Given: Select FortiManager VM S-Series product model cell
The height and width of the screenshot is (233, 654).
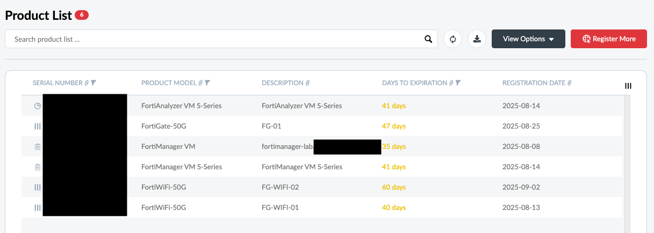Looking at the screenshot, I should click(x=182, y=167).
